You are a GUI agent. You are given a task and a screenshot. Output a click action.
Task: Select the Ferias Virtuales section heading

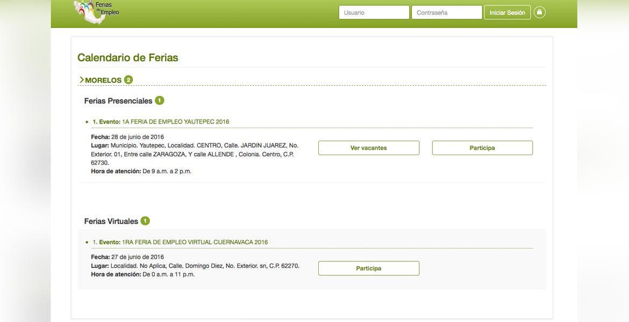(111, 222)
